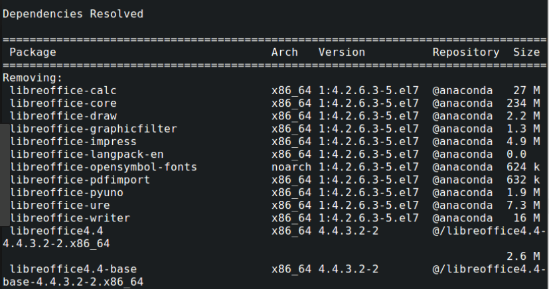Click the libreoffice-graphicfilter package name
Screen dimensions: 549x289
pos(93,129)
